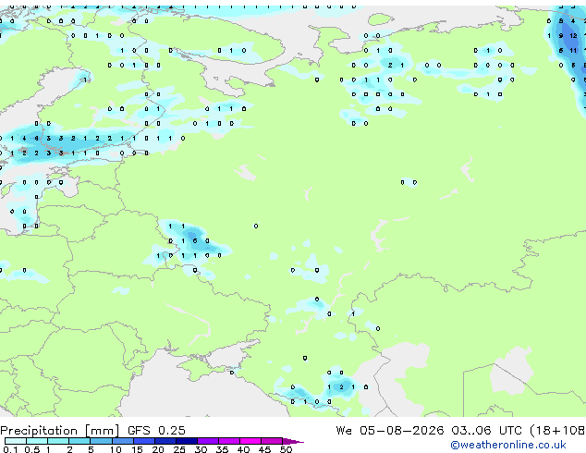Viewport: 586px width, 453px height.
Task: Pick the 25–30 mm legend color swatch
Action: pos(186,441)
